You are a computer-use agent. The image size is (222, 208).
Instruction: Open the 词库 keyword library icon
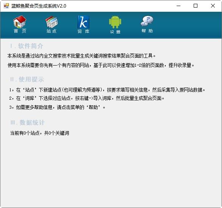tap(83, 24)
